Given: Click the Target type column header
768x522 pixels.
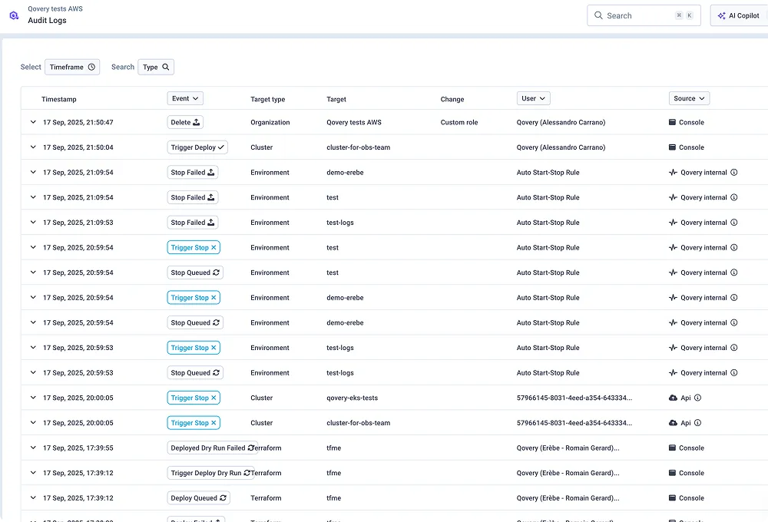Looking at the screenshot, I should tap(267, 99).
